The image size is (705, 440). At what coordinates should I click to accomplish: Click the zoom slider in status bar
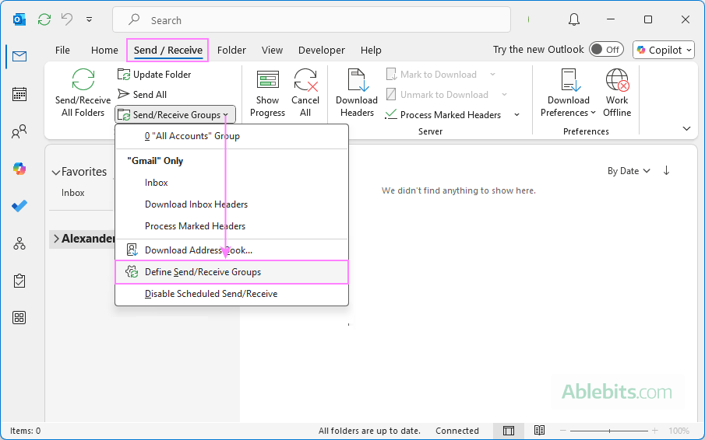(x=608, y=431)
